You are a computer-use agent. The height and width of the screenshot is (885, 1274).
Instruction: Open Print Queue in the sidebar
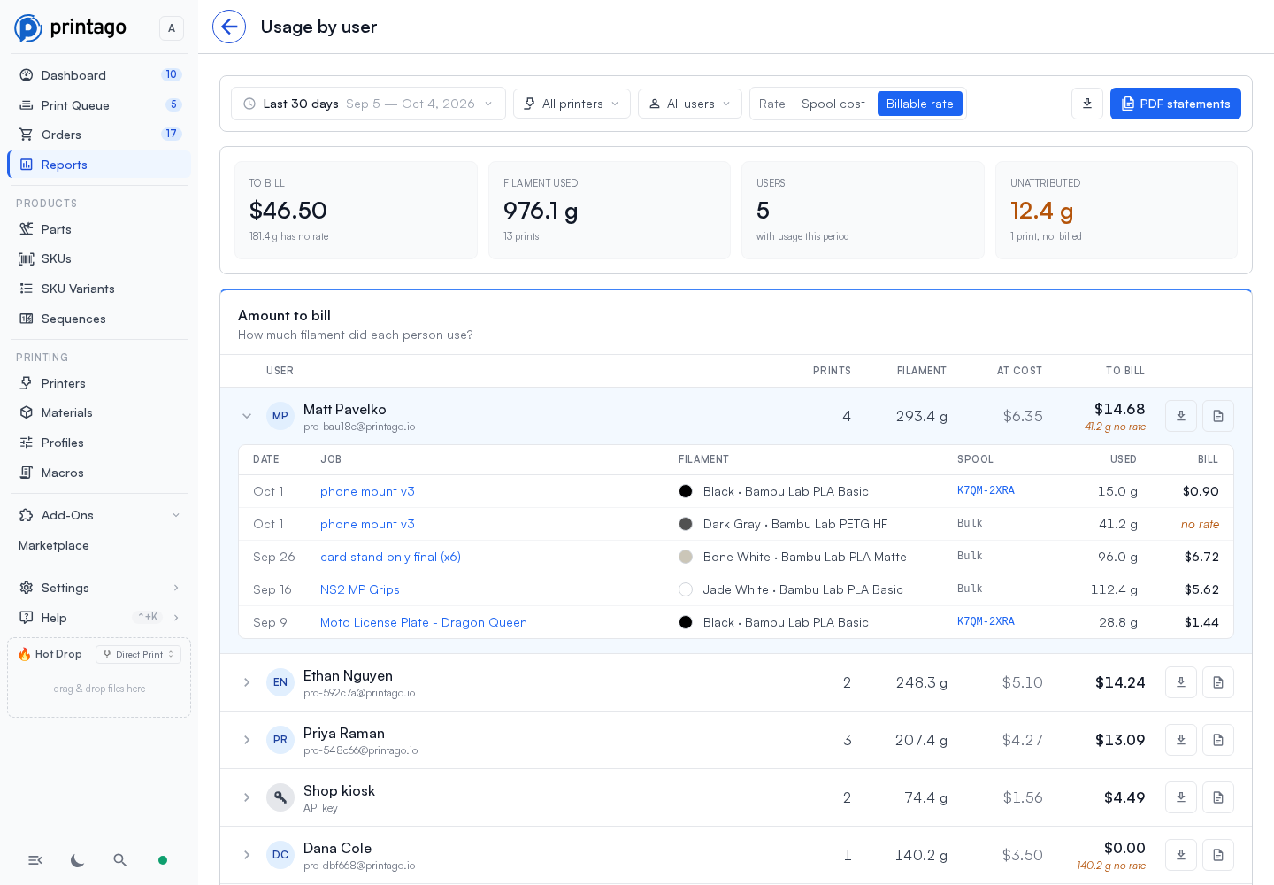point(99,105)
